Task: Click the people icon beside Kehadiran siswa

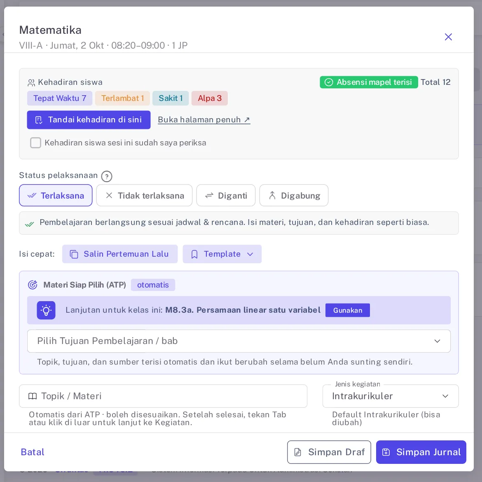Action: [x=31, y=83]
